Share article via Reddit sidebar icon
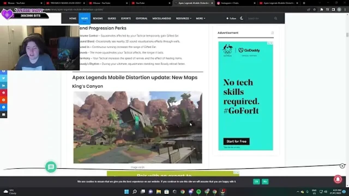The width and height of the screenshot is (349, 196). pyautogui.click(x=4, y=100)
